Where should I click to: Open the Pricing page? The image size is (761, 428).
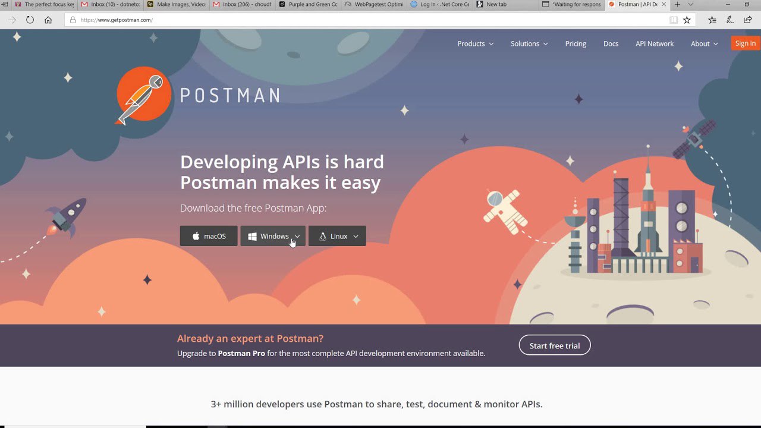pyautogui.click(x=576, y=43)
